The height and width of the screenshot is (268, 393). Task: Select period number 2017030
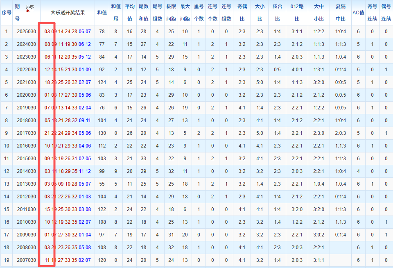[26, 133]
